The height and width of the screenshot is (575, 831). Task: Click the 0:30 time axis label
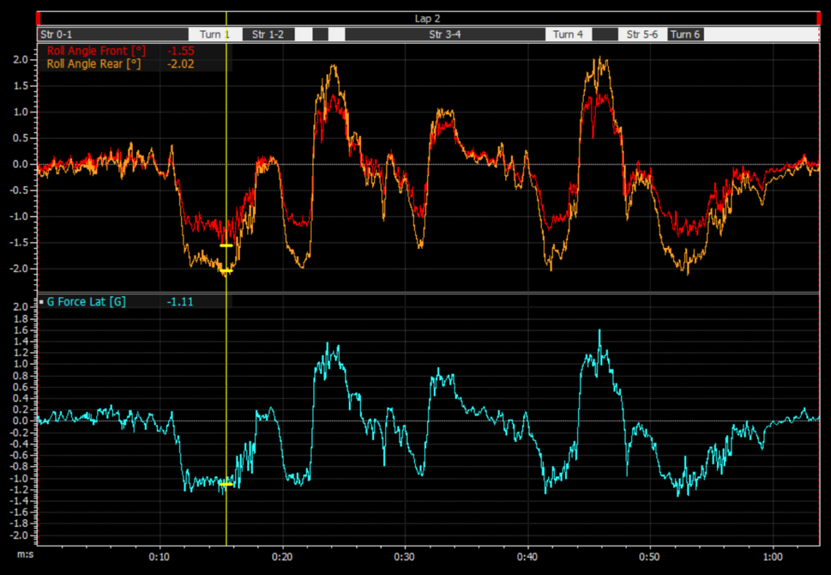tap(405, 557)
